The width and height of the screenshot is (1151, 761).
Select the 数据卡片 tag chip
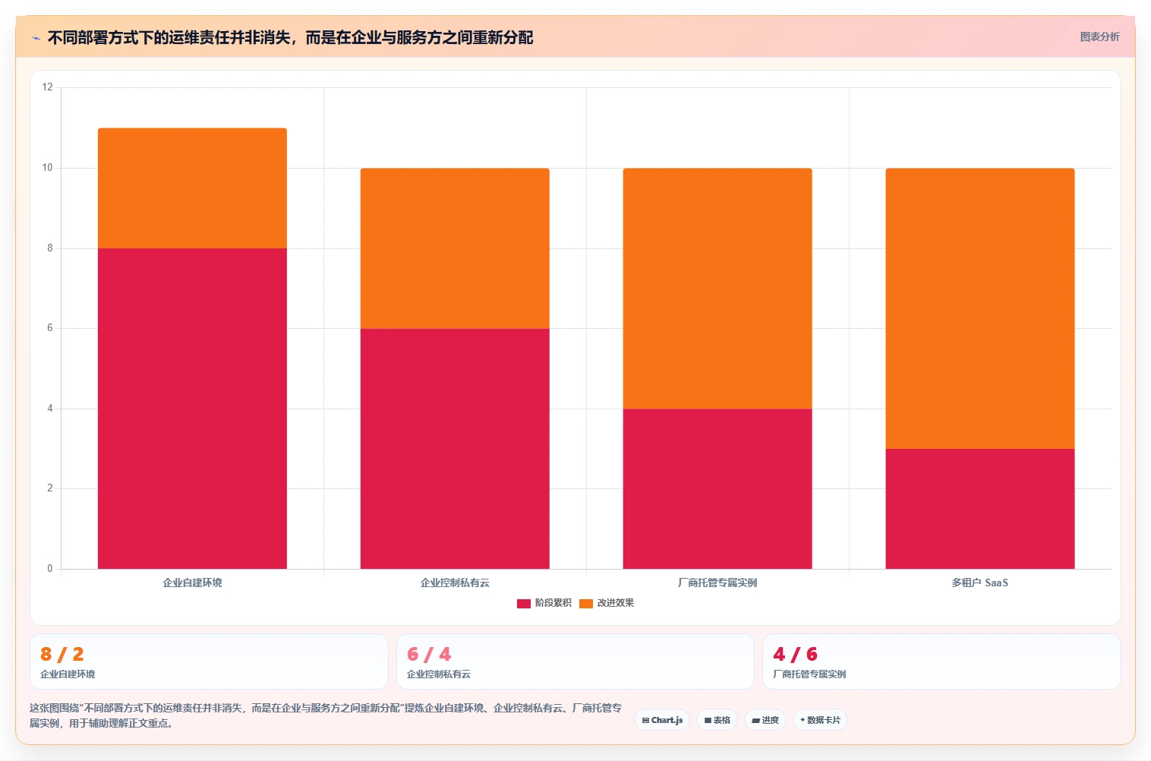[820, 720]
